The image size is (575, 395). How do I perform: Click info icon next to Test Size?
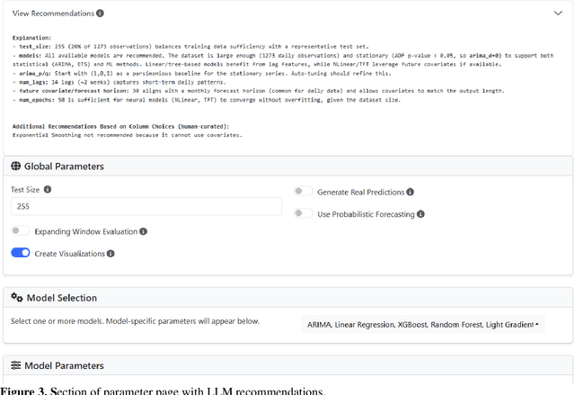click(x=48, y=190)
